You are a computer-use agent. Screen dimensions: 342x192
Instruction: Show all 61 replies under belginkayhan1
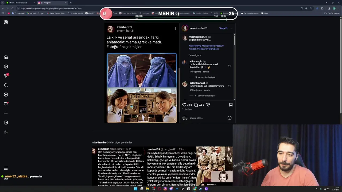[x=205, y=96]
